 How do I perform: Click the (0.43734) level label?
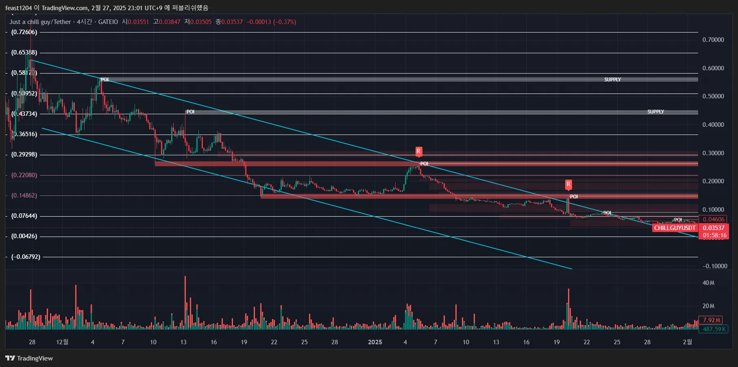24,114
